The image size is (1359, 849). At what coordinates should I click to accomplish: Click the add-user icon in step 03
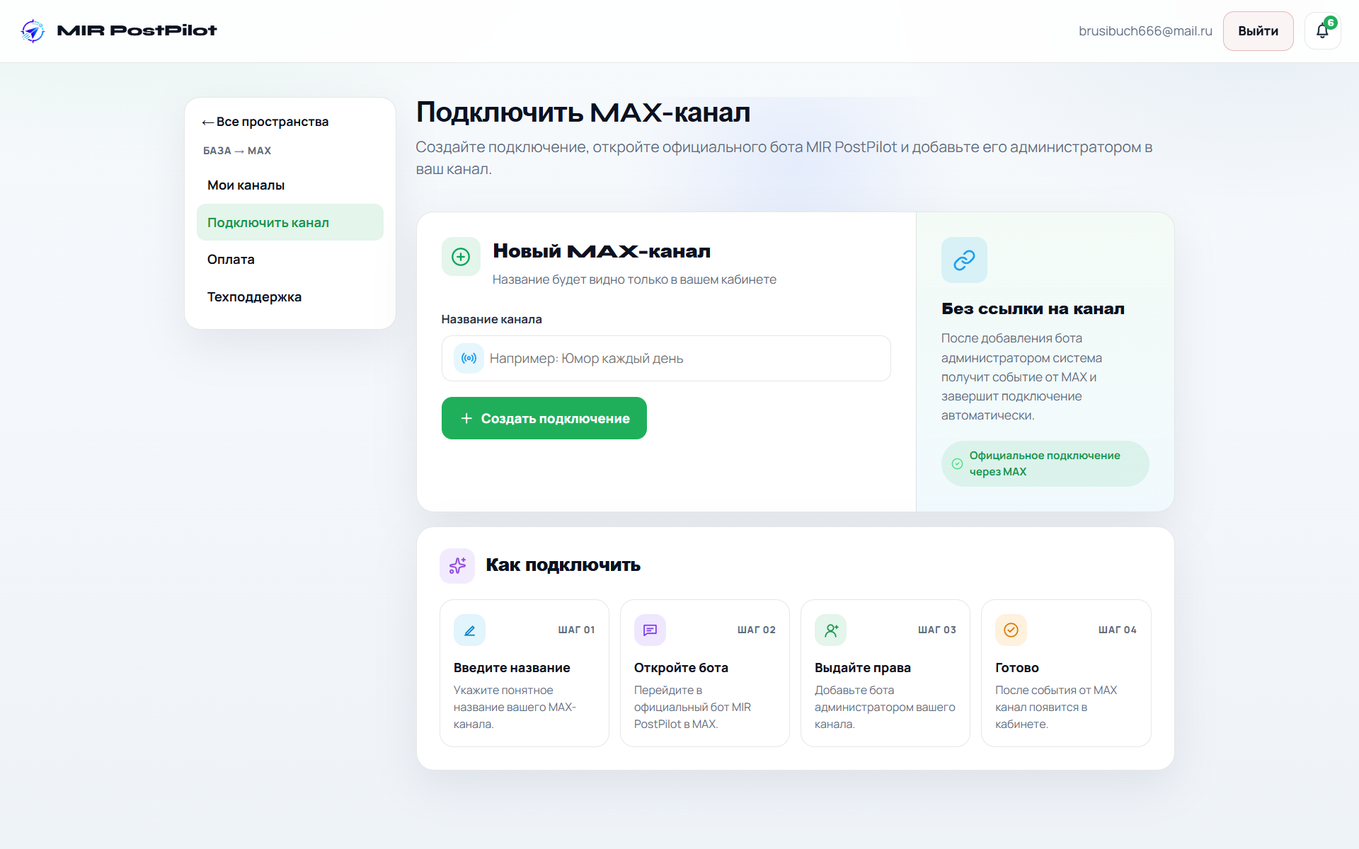(x=831, y=630)
